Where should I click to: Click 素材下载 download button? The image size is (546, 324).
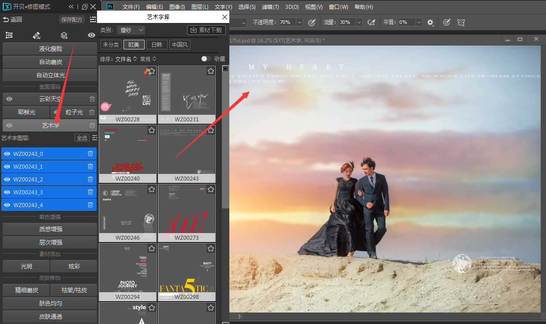tap(206, 30)
